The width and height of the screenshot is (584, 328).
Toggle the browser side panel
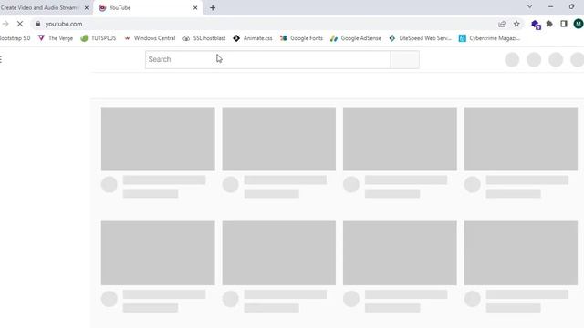[x=564, y=24]
